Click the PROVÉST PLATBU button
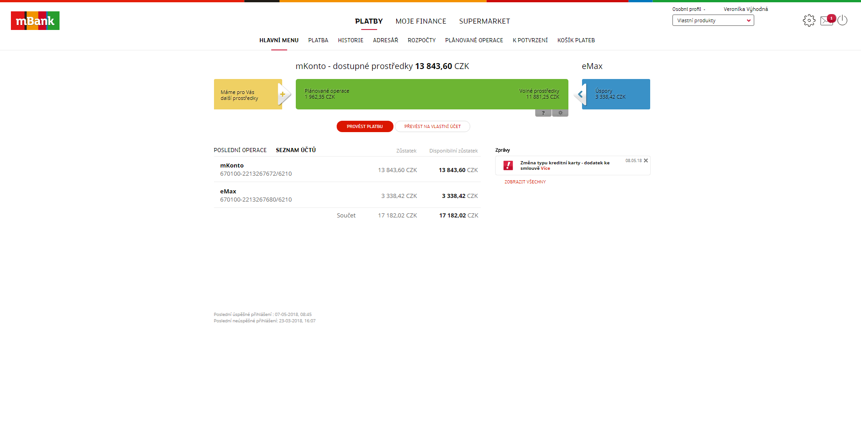Image resolution: width=861 pixels, height=429 pixels. point(365,127)
